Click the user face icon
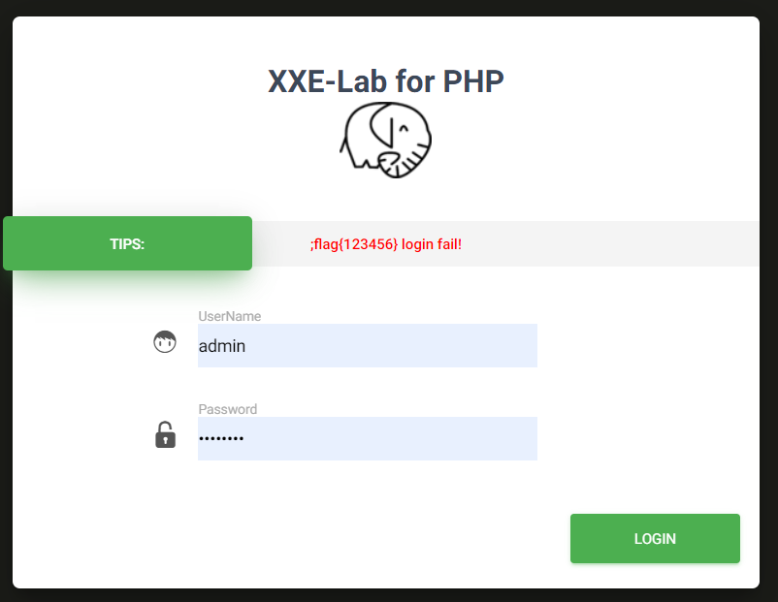This screenshot has height=602, width=778. (165, 342)
